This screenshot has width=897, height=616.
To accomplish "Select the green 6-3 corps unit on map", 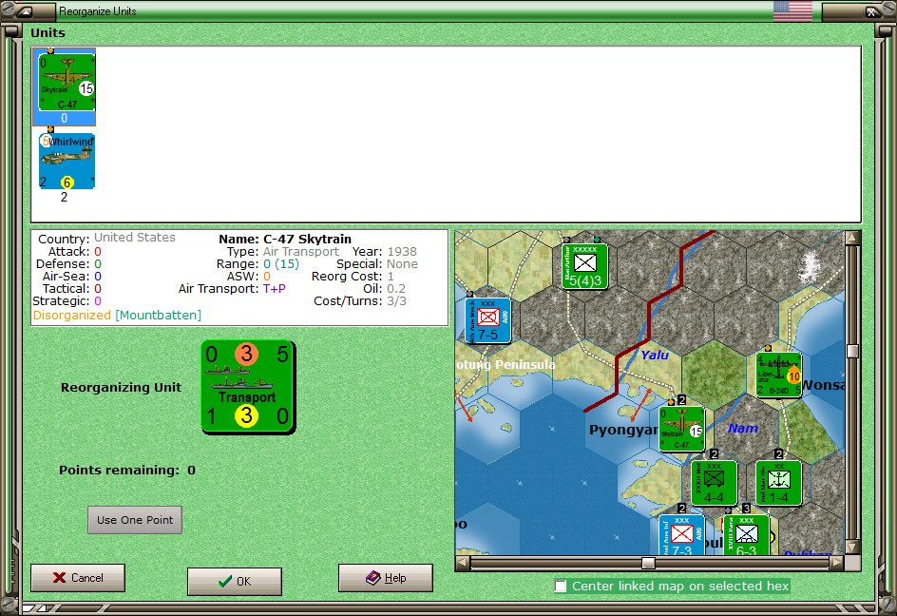I will click(746, 535).
